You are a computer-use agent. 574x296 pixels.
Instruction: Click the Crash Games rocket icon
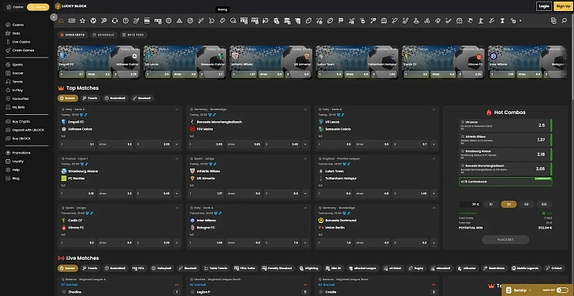pos(8,50)
